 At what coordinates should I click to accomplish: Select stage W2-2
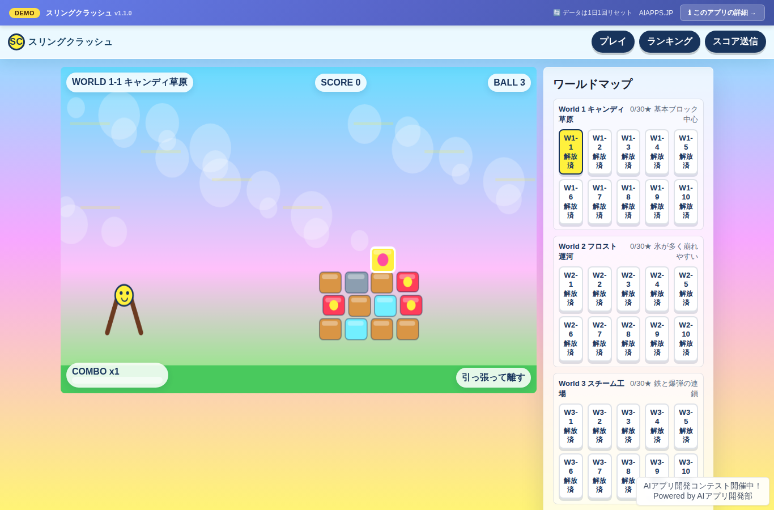(599, 289)
